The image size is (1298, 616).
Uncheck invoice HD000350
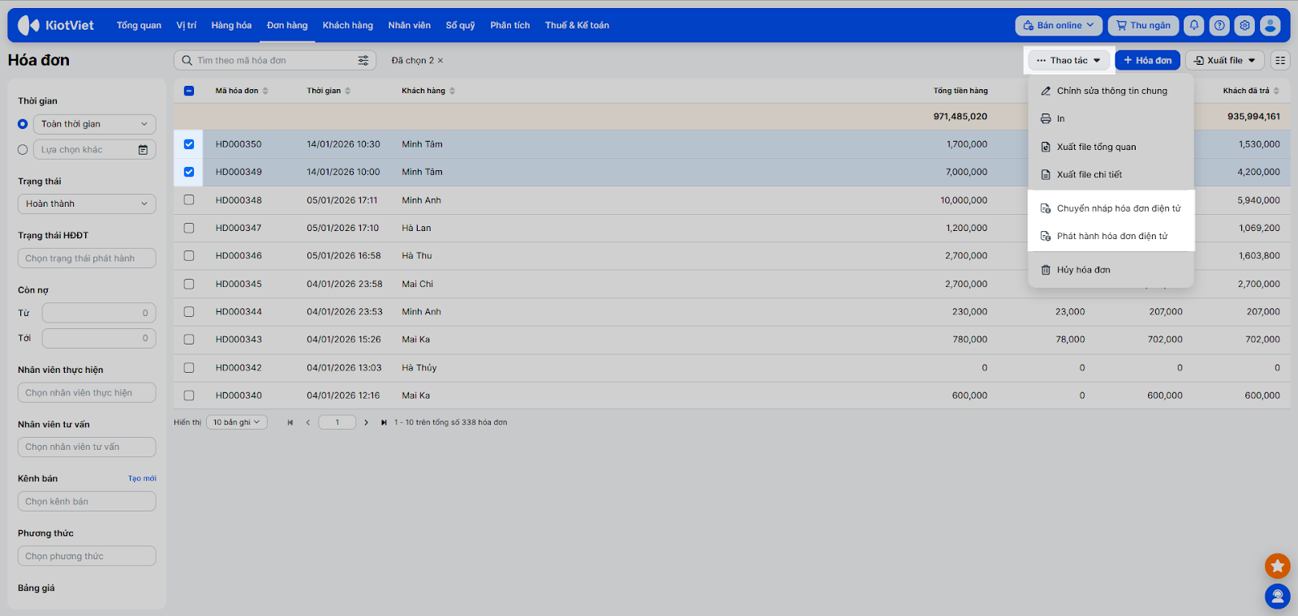click(189, 144)
